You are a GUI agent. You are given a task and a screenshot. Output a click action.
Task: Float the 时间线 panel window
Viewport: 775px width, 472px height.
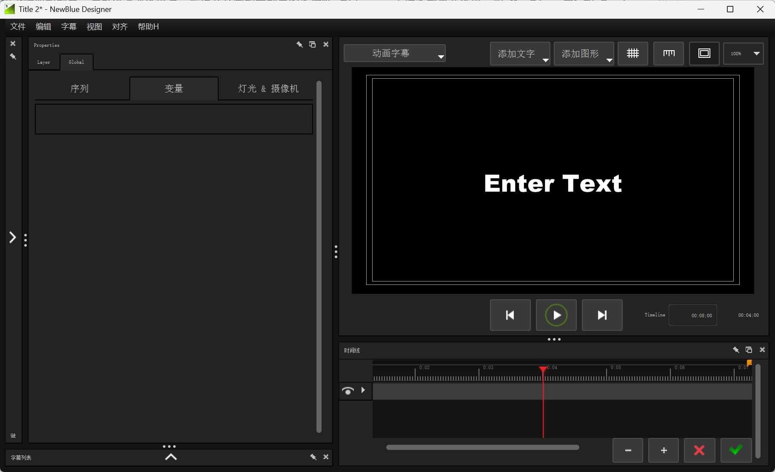tap(749, 350)
